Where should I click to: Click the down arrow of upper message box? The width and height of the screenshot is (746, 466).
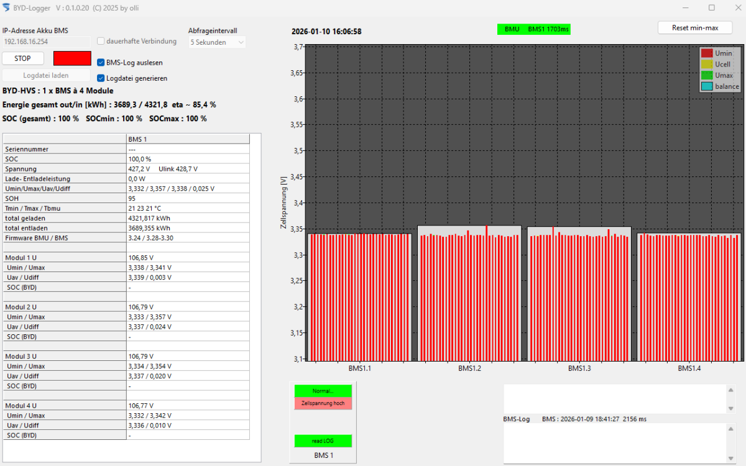coord(731,408)
